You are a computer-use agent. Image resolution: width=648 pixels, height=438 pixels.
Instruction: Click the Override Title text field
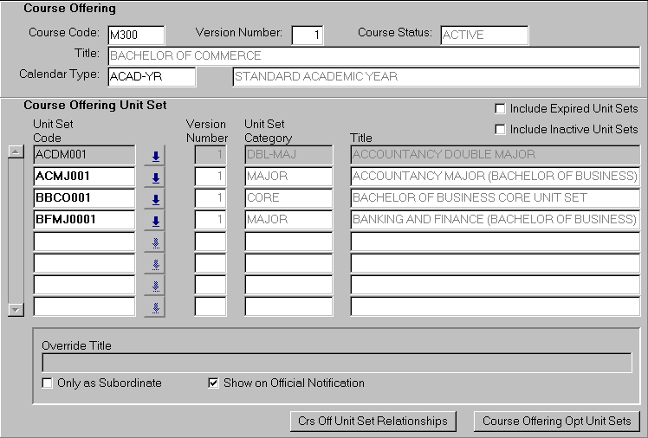[337, 363]
